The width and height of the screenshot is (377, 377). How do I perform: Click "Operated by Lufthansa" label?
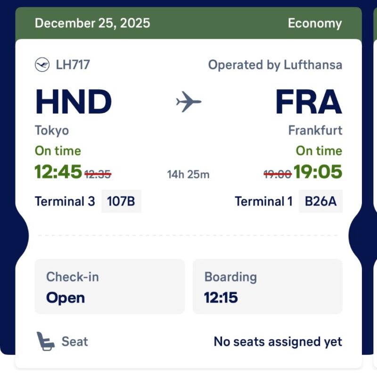275,65
